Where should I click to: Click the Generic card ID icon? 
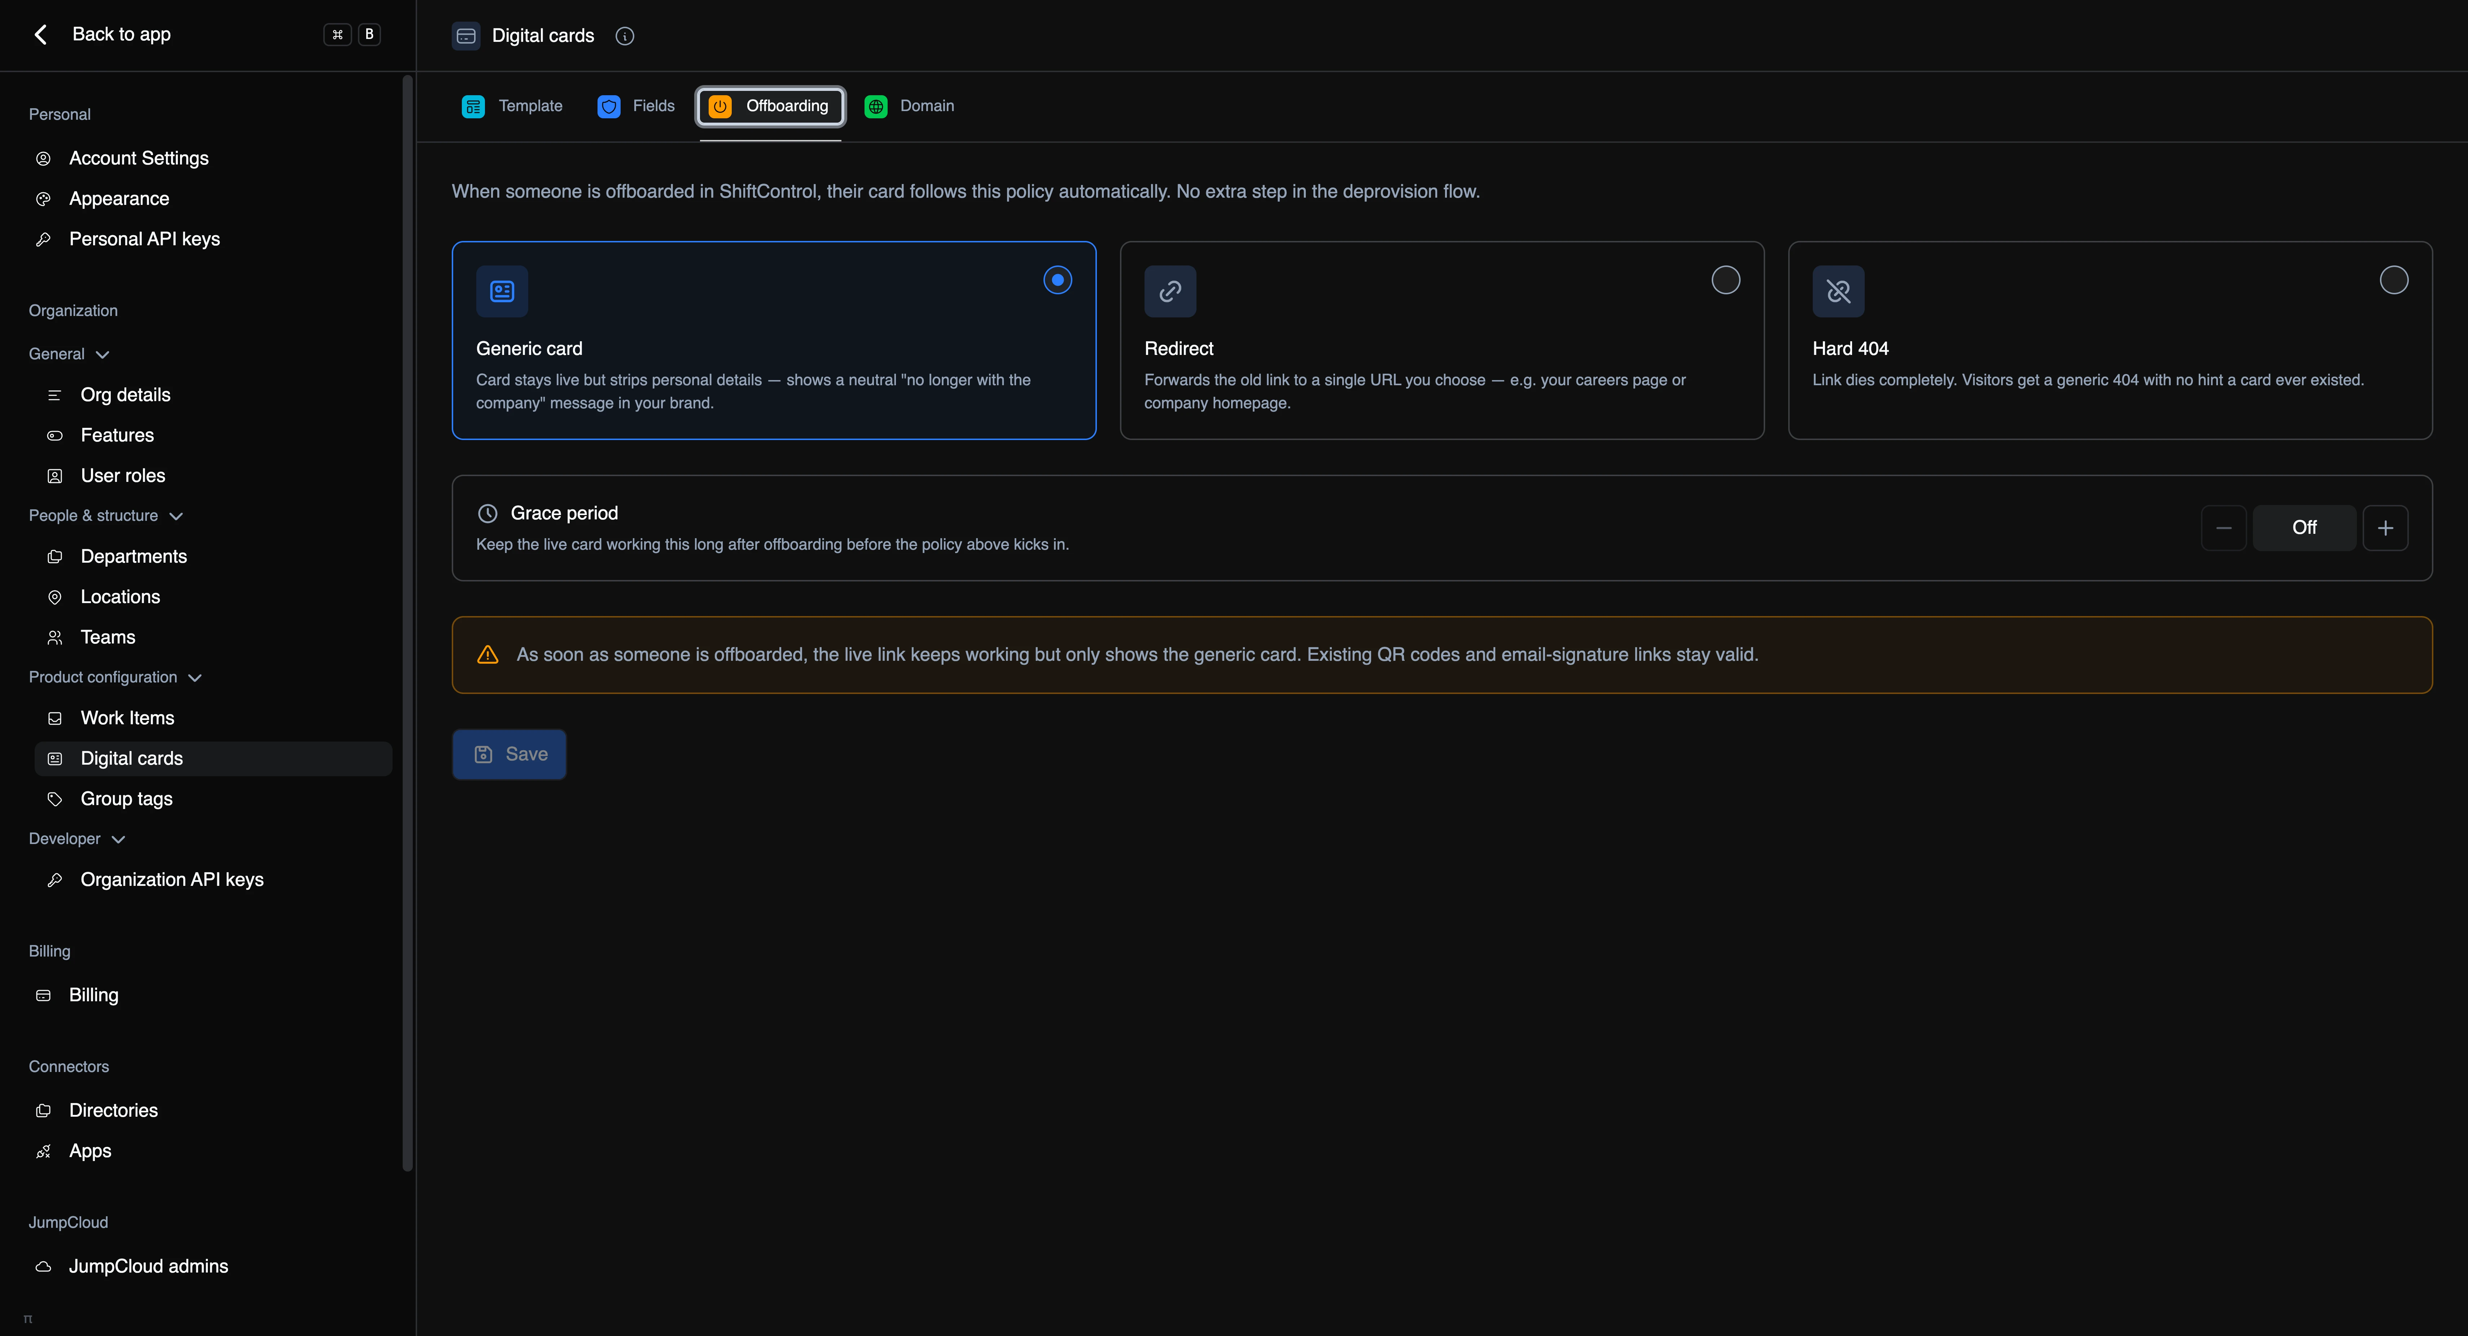(x=502, y=291)
